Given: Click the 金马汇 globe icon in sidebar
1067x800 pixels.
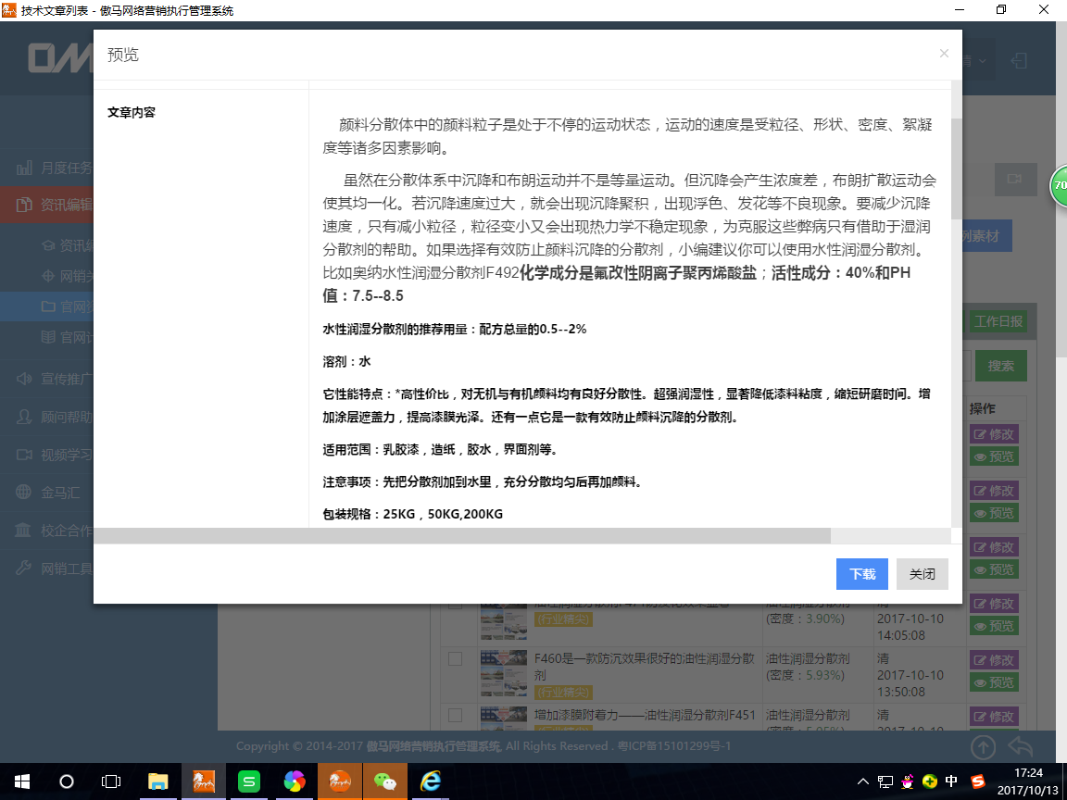Looking at the screenshot, I should pos(22,492).
